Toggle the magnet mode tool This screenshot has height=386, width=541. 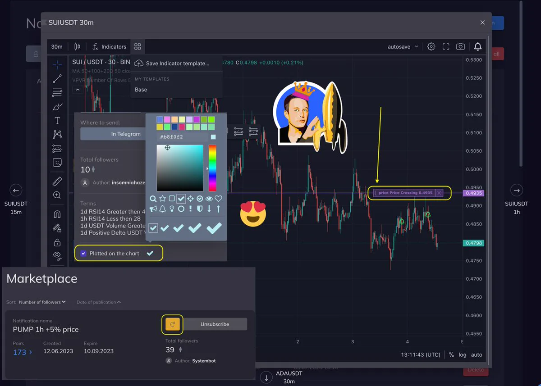[57, 214]
